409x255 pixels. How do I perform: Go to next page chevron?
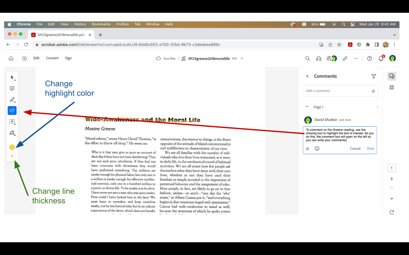click(x=391, y=198)
